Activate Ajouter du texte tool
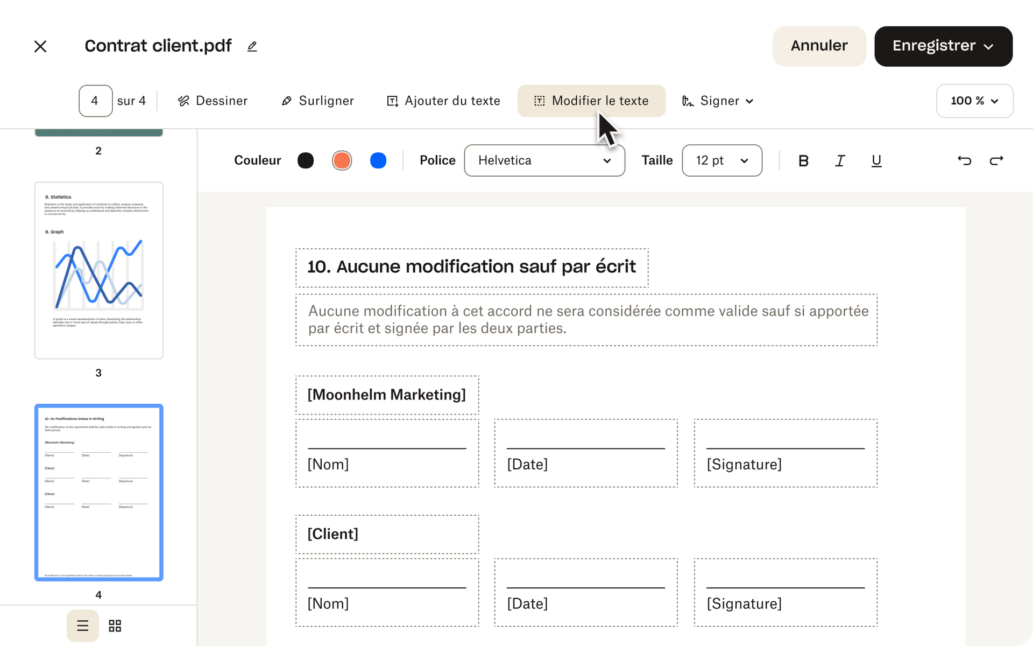This screenshot has width=1033, height=646. 443,101
